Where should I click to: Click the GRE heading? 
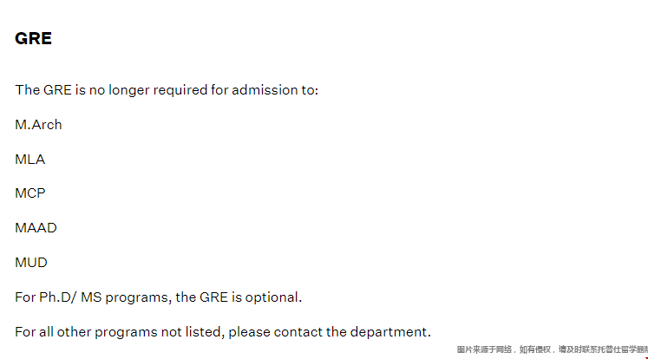click(34, 38)
